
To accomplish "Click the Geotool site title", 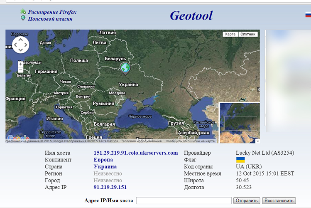I will [x=191, y=15].
